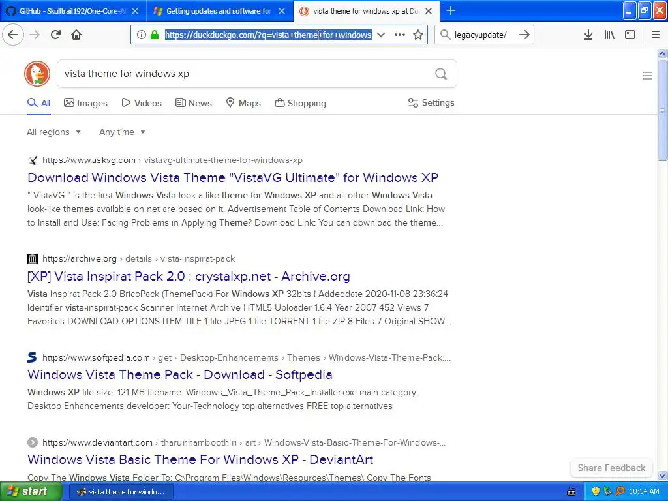Click the green secure connection padlock
Image resolution: width=668 pixels, height=501 pixels.
155,35
